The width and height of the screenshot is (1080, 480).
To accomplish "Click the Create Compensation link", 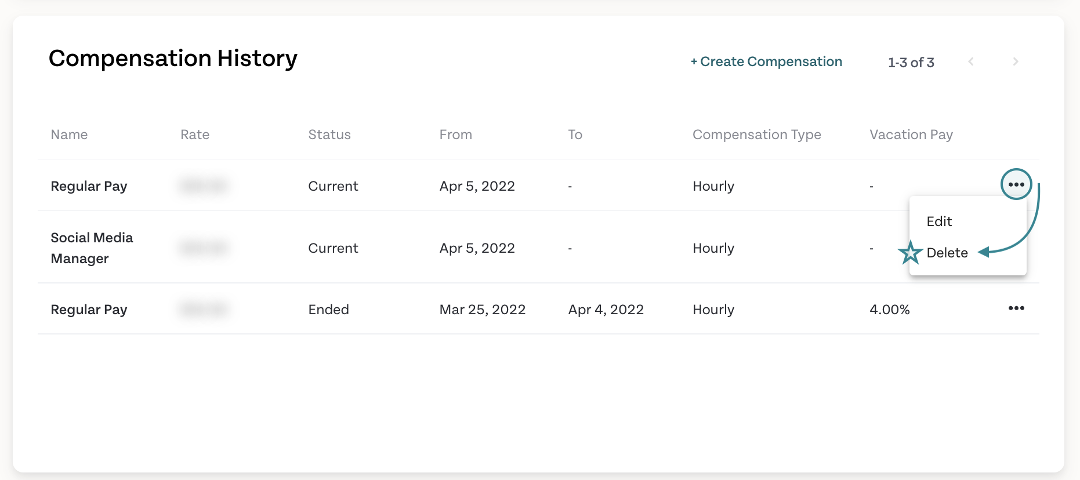I will click(766, 61).
